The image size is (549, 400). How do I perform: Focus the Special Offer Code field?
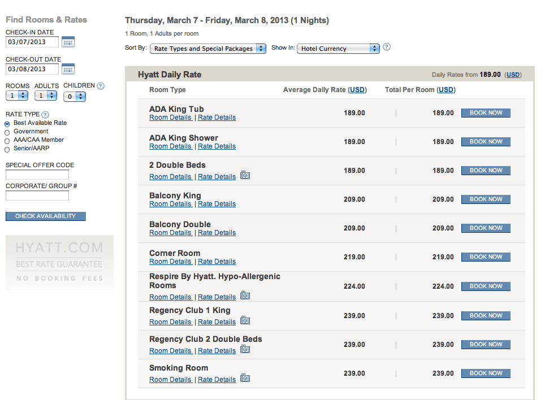(37, 175)
